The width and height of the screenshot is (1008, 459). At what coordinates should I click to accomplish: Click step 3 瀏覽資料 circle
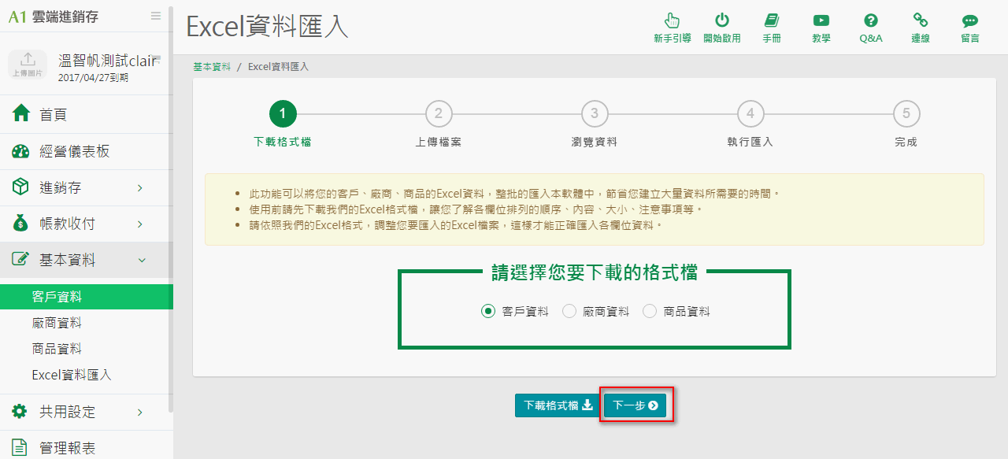click(x=595, y=113)
